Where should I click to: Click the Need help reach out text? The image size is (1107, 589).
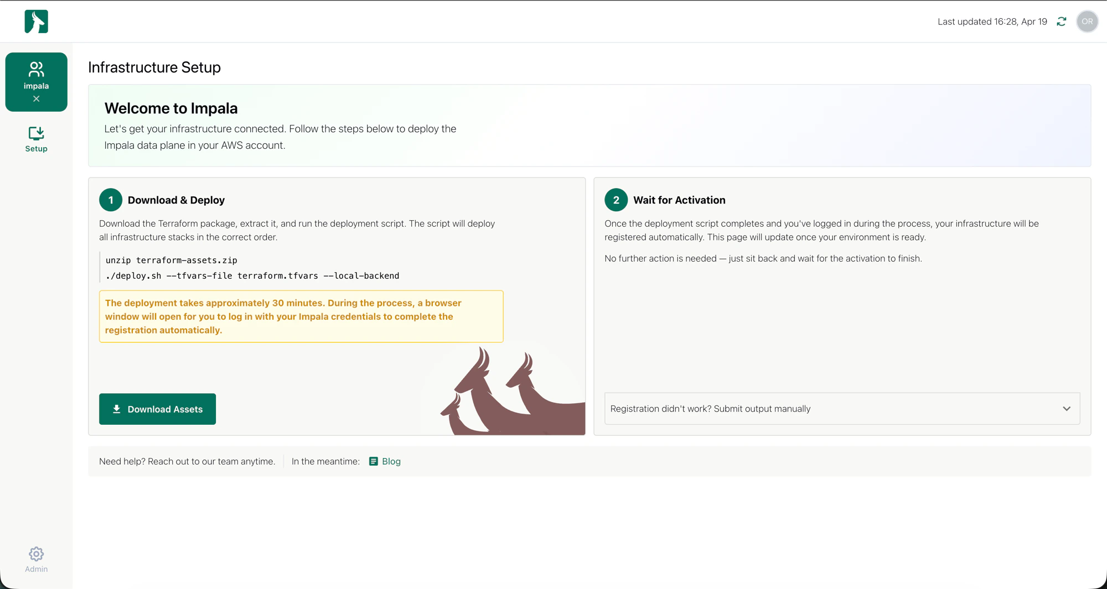tap(187, 461)
